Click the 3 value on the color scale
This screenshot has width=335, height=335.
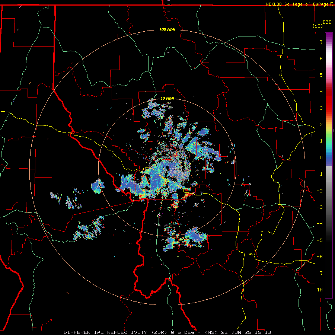321,108
